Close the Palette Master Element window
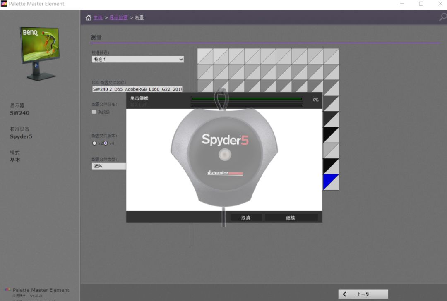The height and width of the screenshot is (301, 447). click(x=440, y=4)
